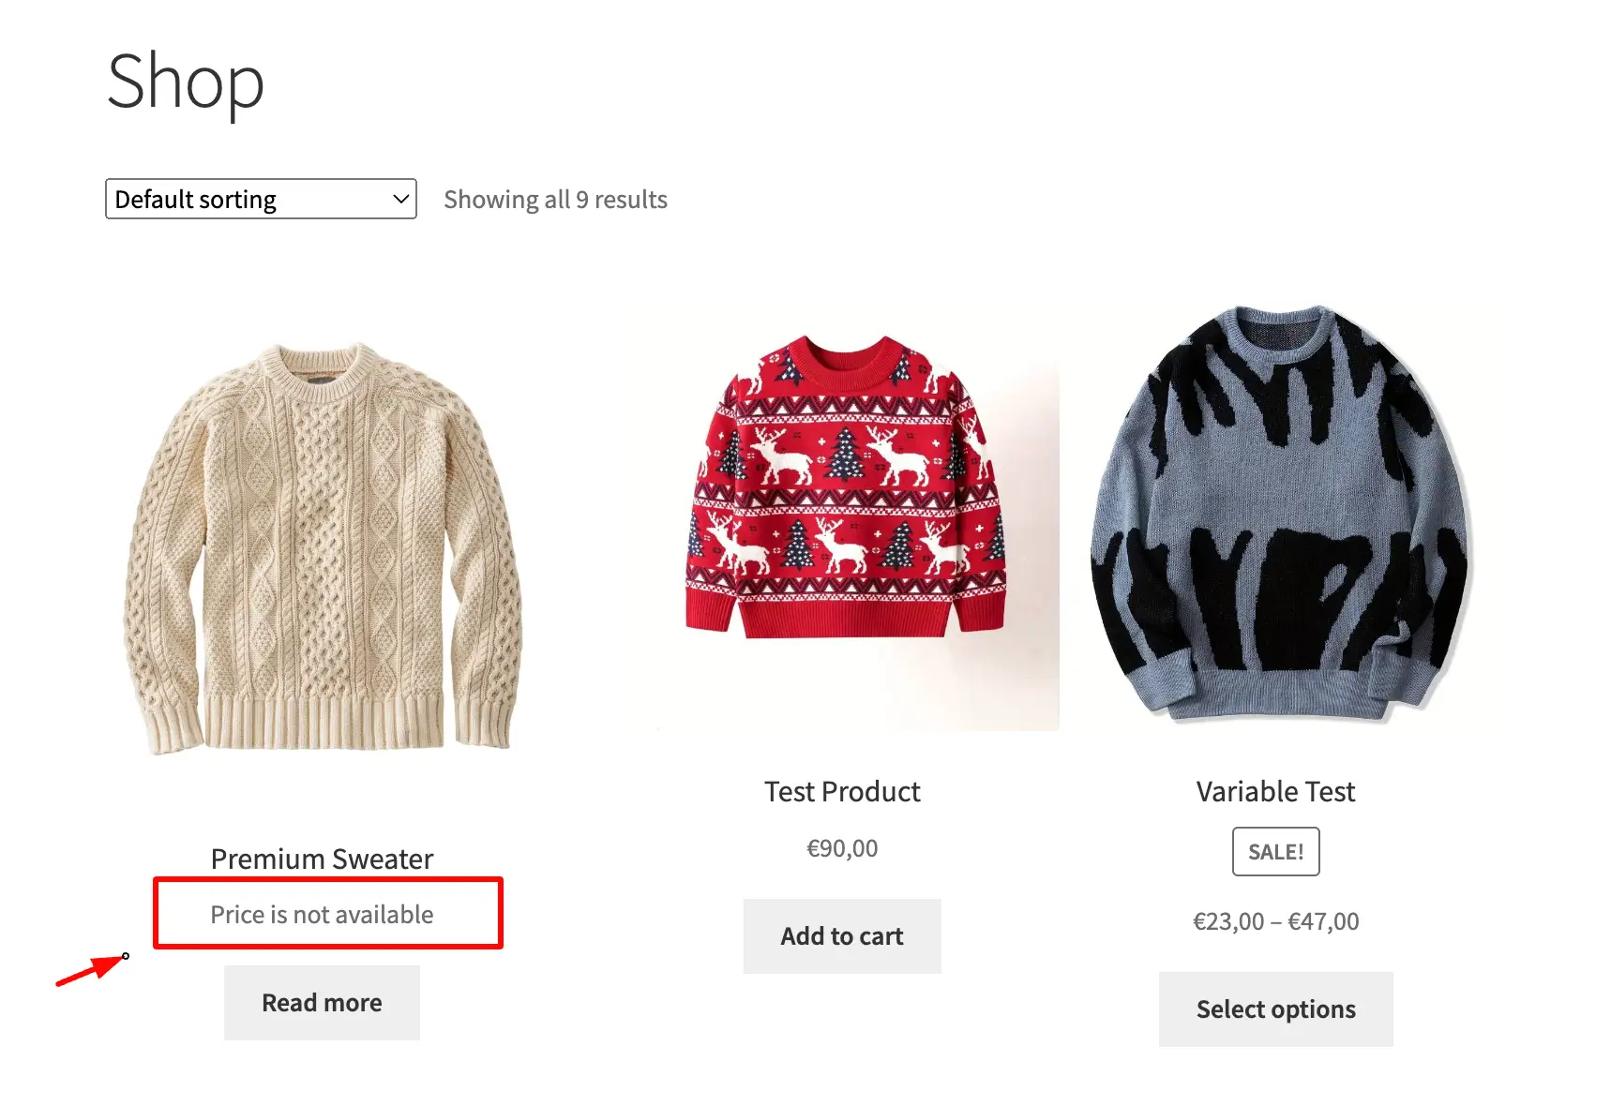1611x1106 pixels.
Task: Click the 'Default sorting' label text
Action: point(195,200)
